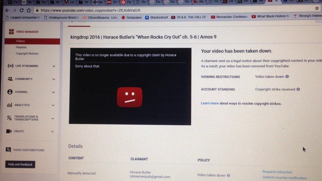Follow the 'Learn more' copyright strikes link
Screen dimensions: 322x181
[x=210, y=103]
